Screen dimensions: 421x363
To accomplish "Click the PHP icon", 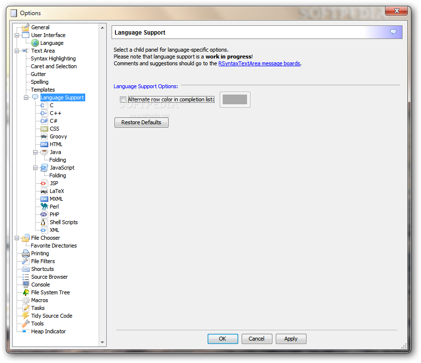I will [43, 214].
